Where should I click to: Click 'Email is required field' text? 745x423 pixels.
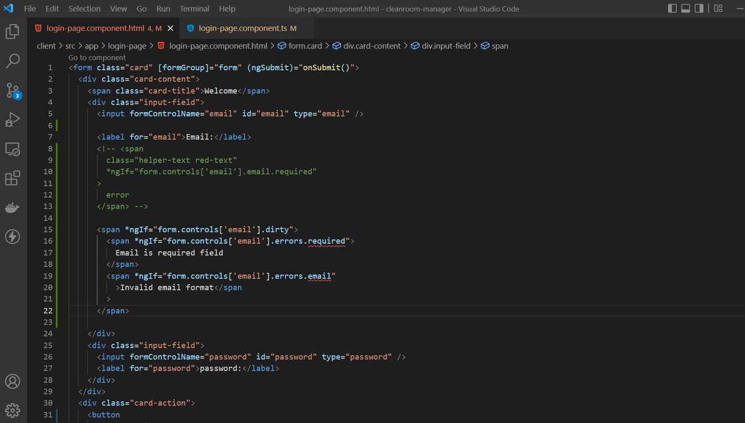169,253
